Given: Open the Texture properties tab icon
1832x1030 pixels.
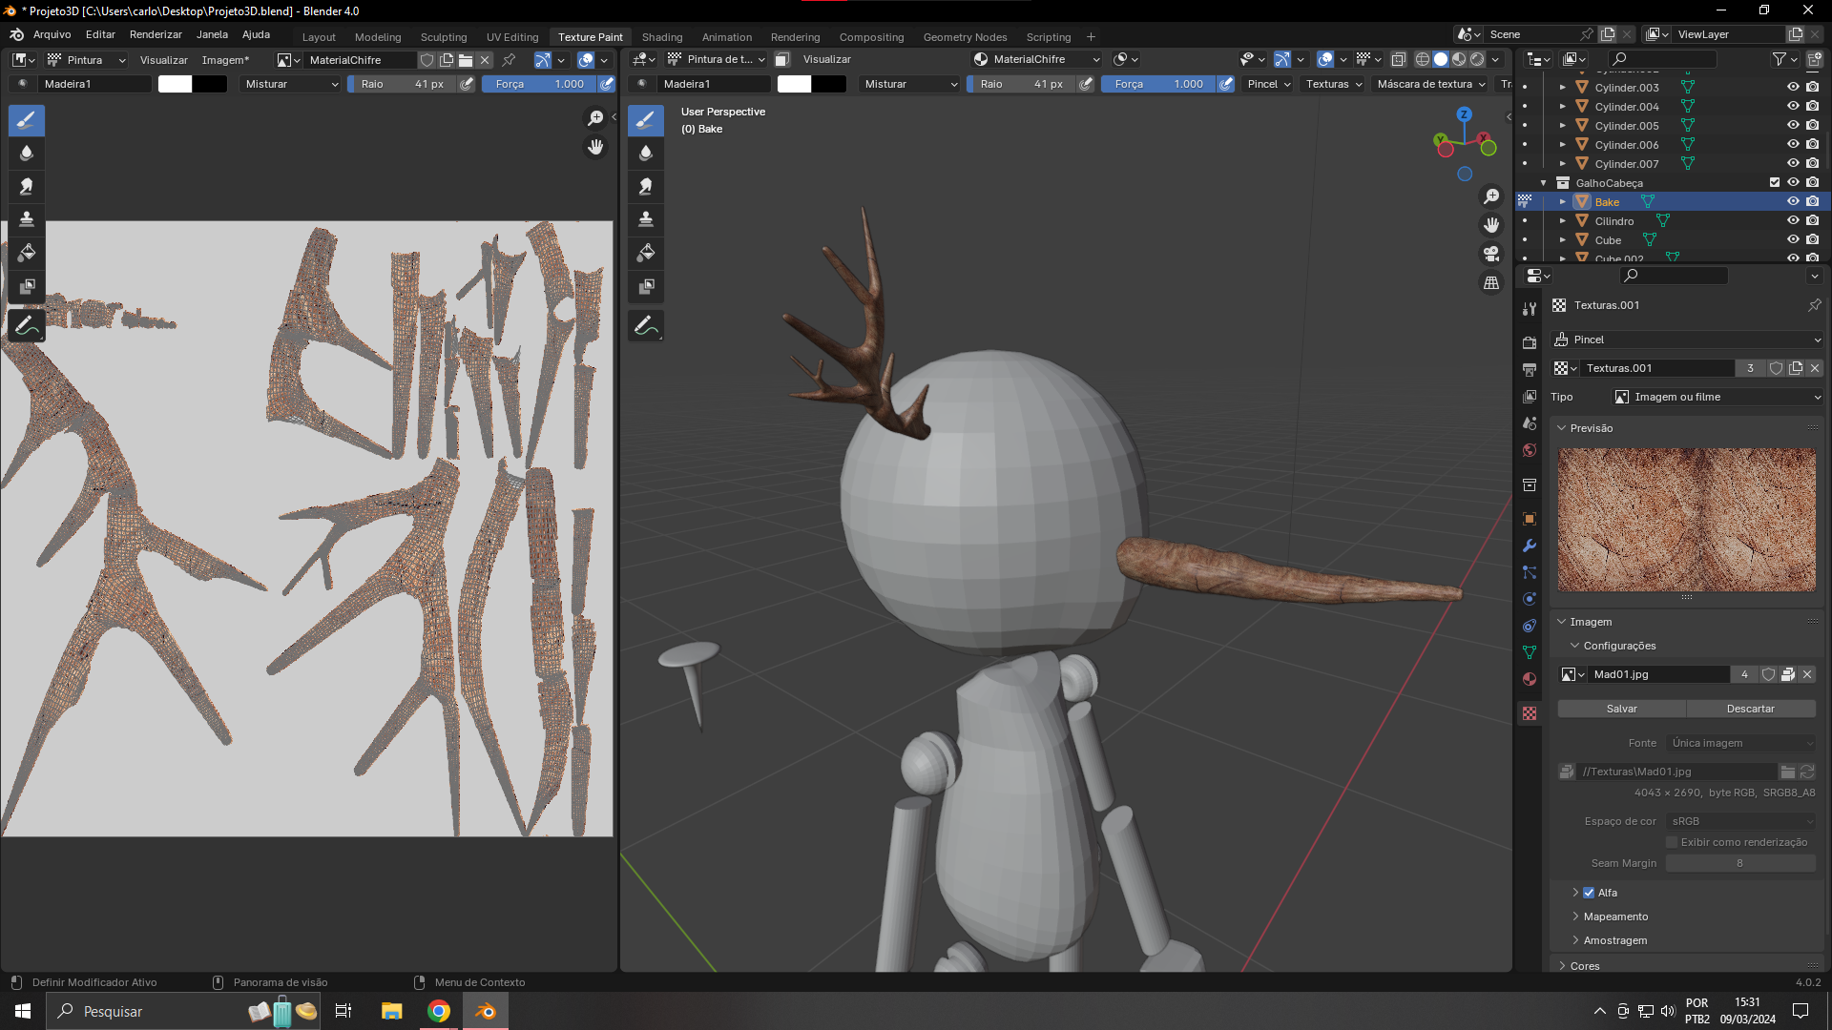Looking at the screenshot, I should point(1530,713).
